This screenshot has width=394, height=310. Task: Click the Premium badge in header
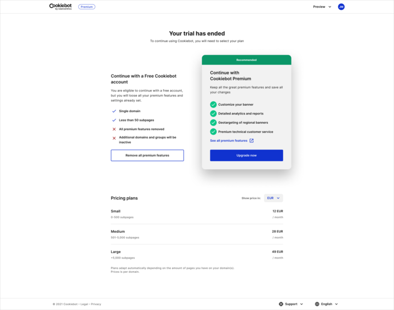point(87,7)
